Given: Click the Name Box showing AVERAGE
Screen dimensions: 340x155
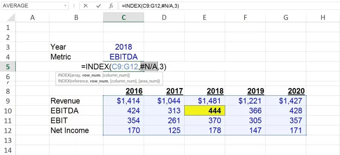Looking at the screenshot, I should pyautogui.click(x=31, y=6).
